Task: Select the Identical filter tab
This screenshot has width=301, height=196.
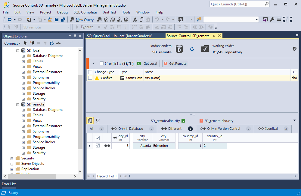Action: pos(273,129)
